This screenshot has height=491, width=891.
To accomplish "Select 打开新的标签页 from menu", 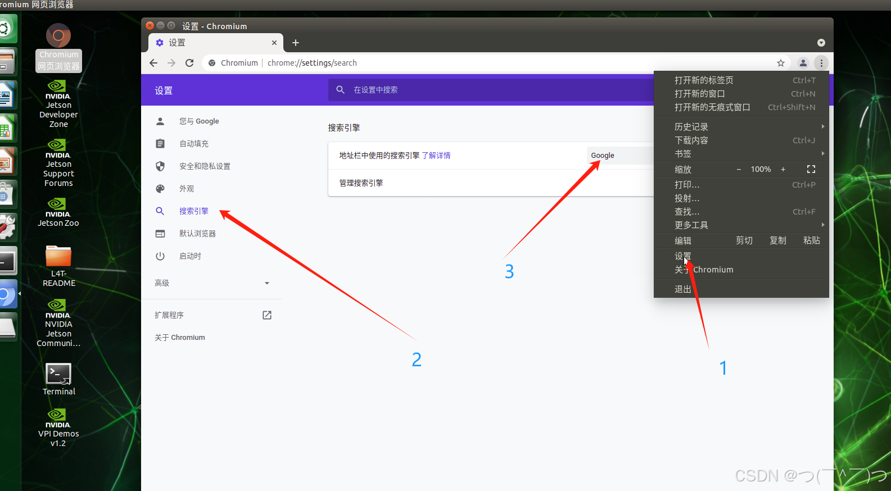I will pos(741,80).
